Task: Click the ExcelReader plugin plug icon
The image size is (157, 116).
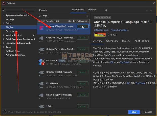Action: [x=42, y=85]
